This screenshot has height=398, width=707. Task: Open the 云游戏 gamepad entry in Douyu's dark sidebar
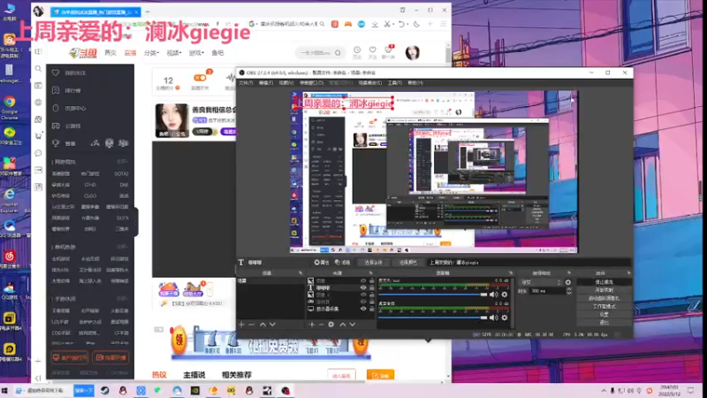coord(68,126)
